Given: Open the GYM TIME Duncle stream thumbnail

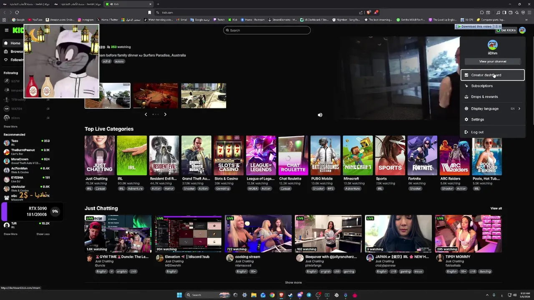Looking at the screenshot, I should (118, 234).
